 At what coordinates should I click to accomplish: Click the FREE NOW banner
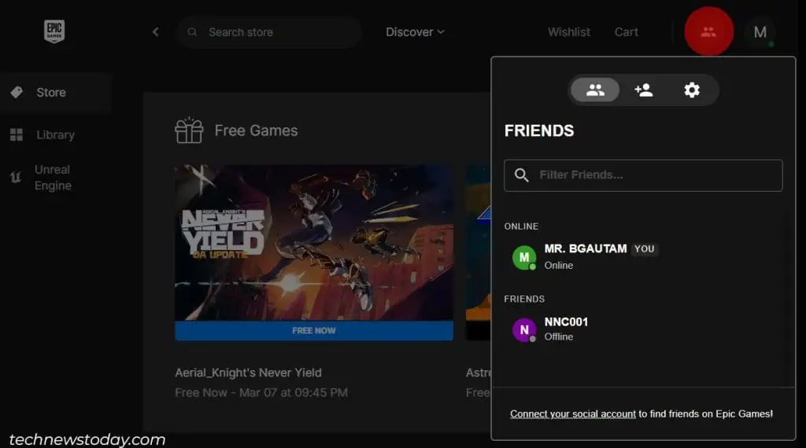point(314,330)
